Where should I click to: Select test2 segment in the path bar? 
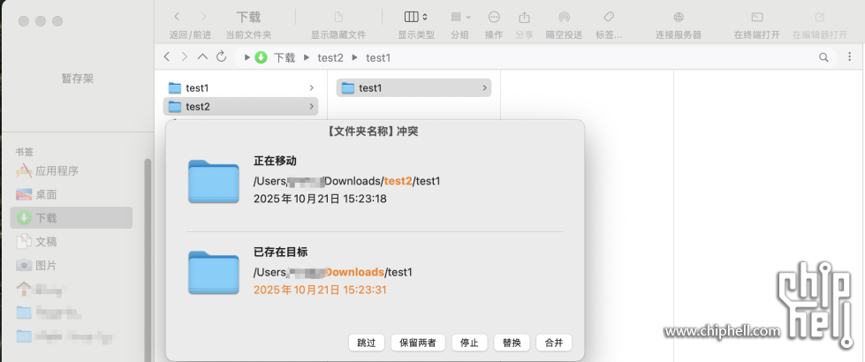(x=330, y=57)
